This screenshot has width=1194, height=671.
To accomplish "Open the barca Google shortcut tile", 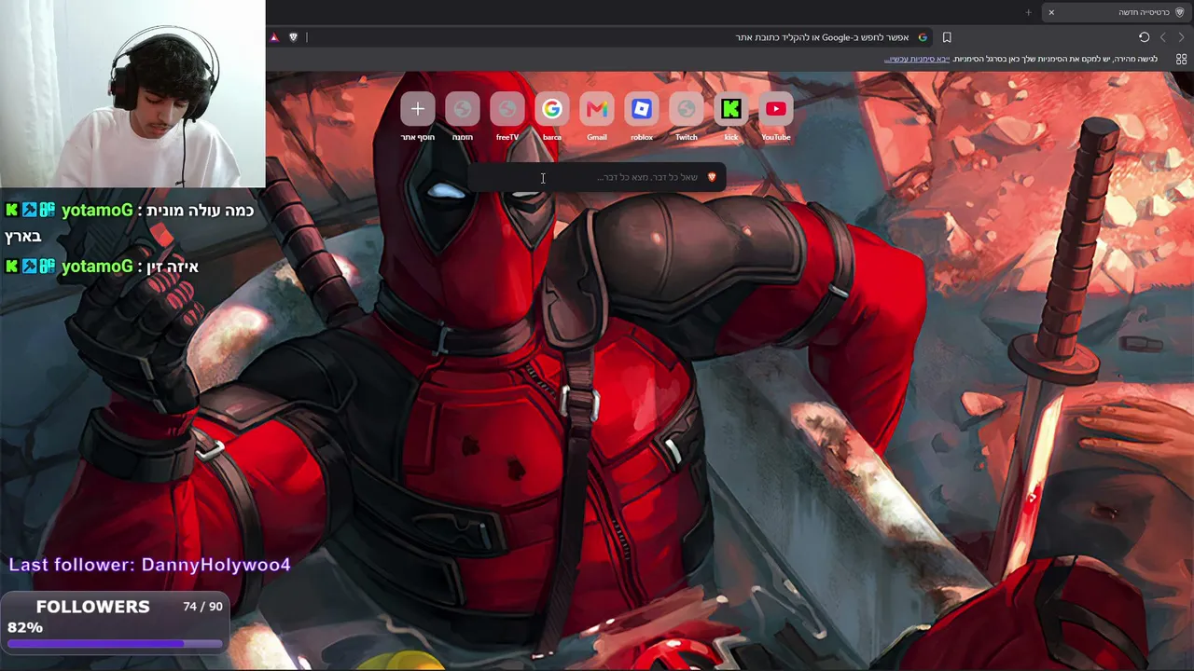I will (551, 109).
